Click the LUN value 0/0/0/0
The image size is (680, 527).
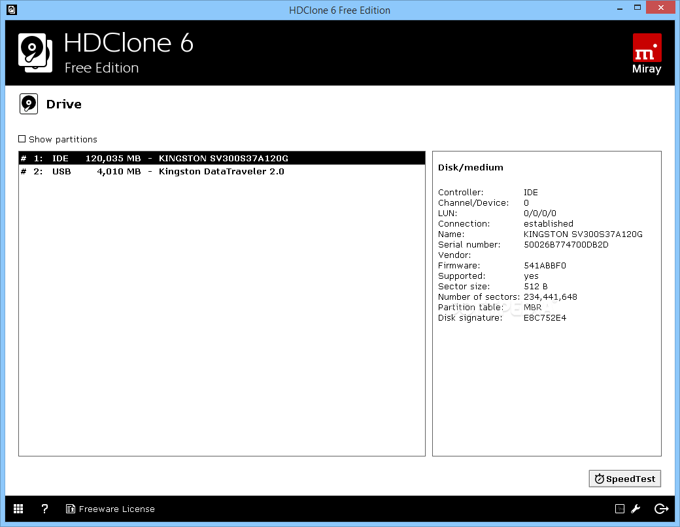click(x=540, y=214)
